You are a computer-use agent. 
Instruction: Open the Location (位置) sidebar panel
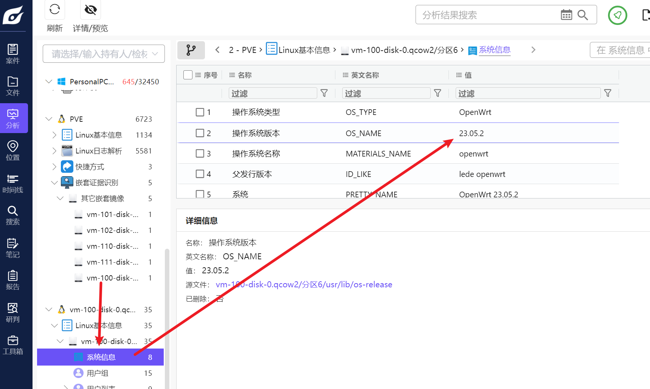[x=13, y=150]
